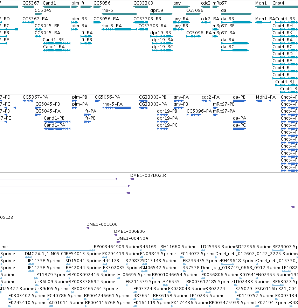This screenshot has height=308, width=298.
Task: Open the Cnot4 gene label
Action: (278, 3)
